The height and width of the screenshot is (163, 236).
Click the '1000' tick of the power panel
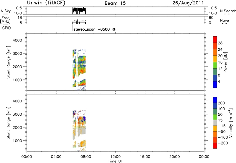(x=17, y=80)
